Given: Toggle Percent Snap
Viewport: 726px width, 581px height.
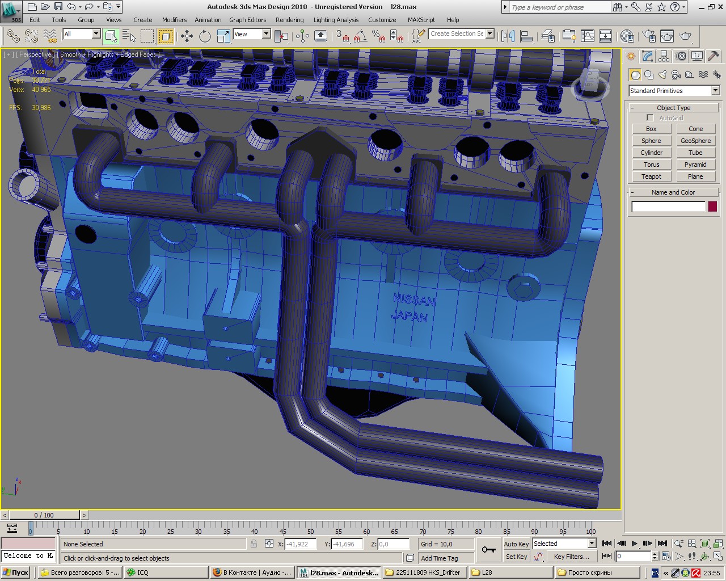Looking at the screenshot, I should tap(379, 36).
